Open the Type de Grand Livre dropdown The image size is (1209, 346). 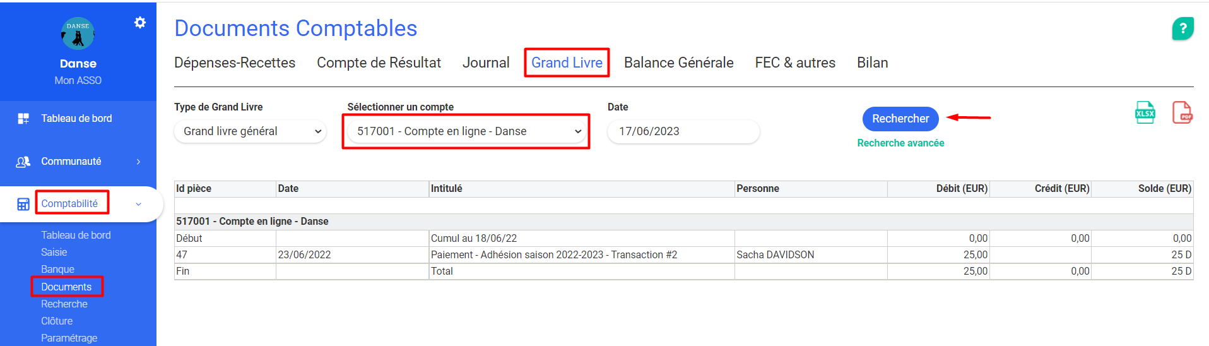coord(250,131)
